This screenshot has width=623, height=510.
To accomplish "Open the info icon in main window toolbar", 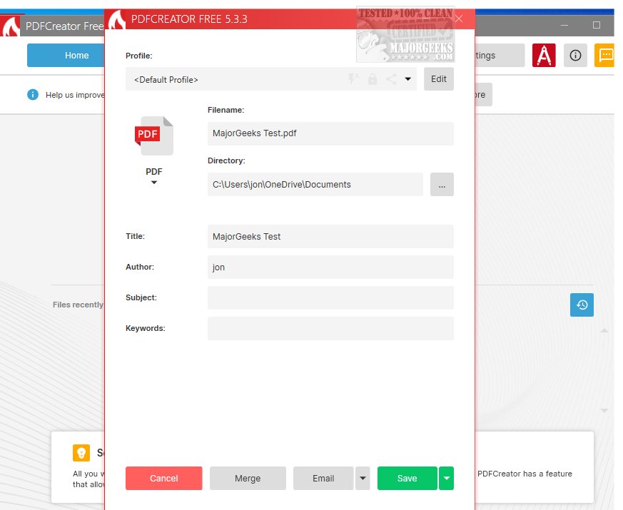I will pyautogui.click(x=575, y=55).
